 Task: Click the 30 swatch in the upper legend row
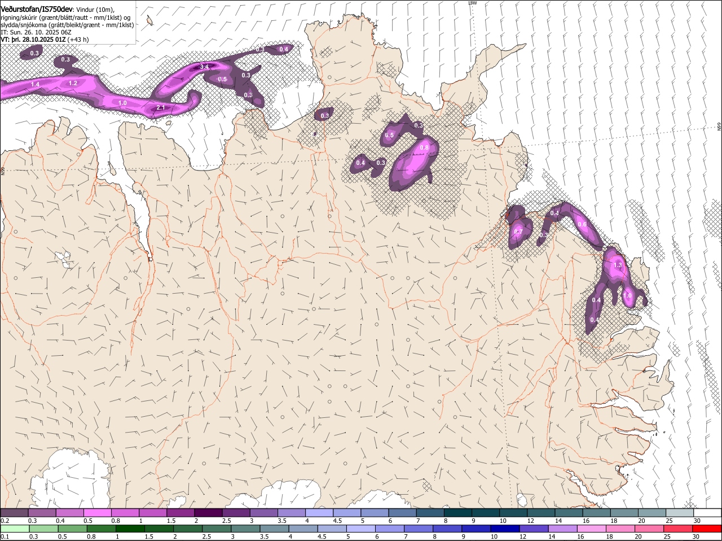click(x=708, y=512)
